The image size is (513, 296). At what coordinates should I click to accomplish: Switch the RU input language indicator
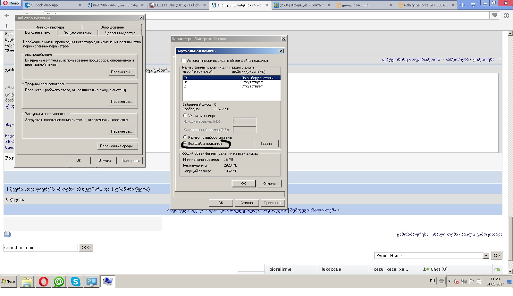point(433,281)
